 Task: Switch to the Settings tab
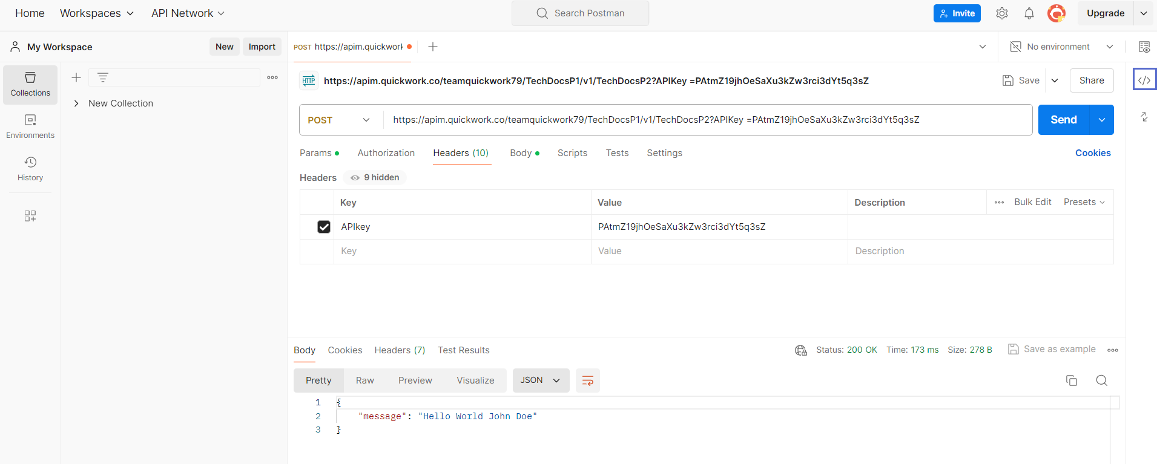point(664,153)
